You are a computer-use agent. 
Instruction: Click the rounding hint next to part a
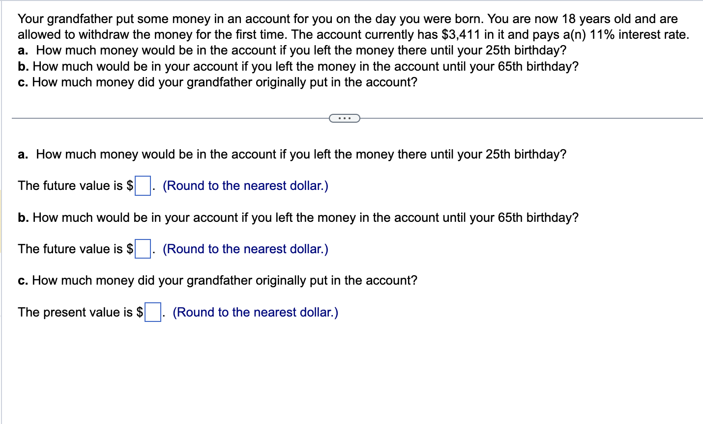(x=245, y=185)
